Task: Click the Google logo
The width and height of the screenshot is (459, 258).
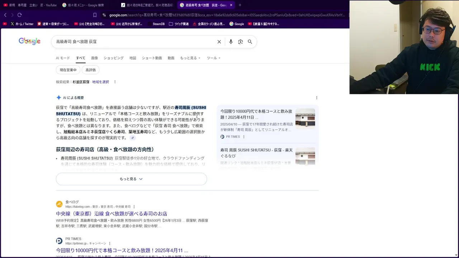Action: point(29,41)
